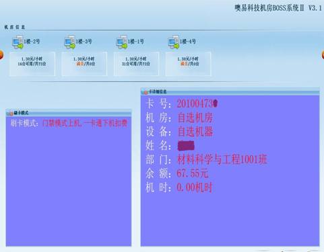The width and height of the screenshot is (324, 252).
Task: Click the swipe-card mode panel header icon
Action: (x=10, y=114)
